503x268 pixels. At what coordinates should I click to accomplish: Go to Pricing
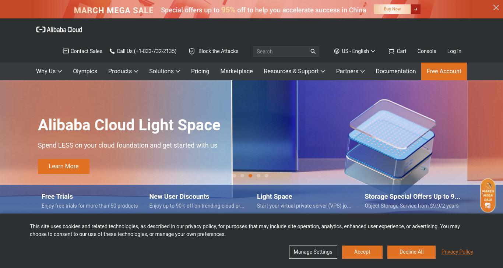(200, 71)
